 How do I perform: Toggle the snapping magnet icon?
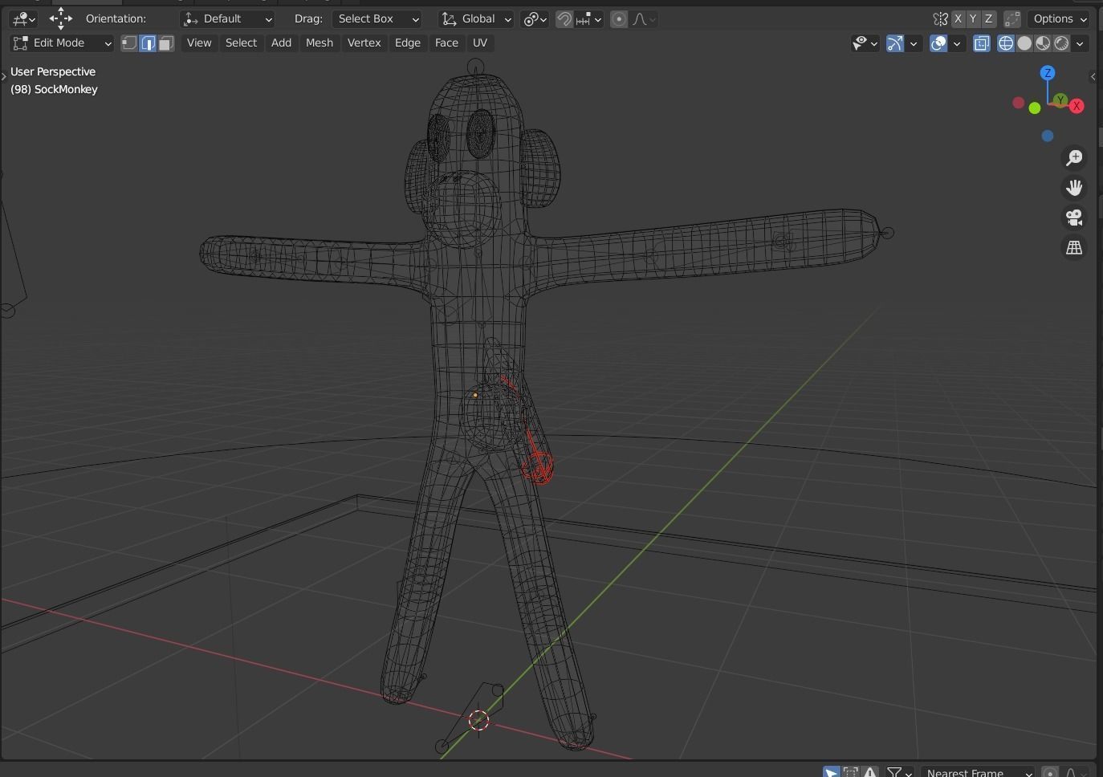coord(564,18)
